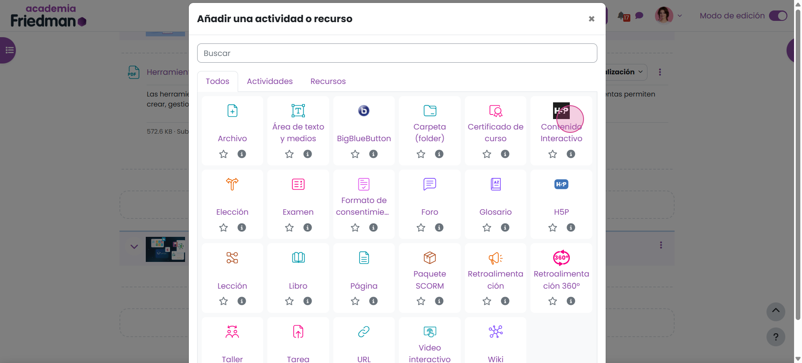Select the Formato de consentimiento icon
The height and width of the screenshot is (363, 802).
(x=364, y=184)
